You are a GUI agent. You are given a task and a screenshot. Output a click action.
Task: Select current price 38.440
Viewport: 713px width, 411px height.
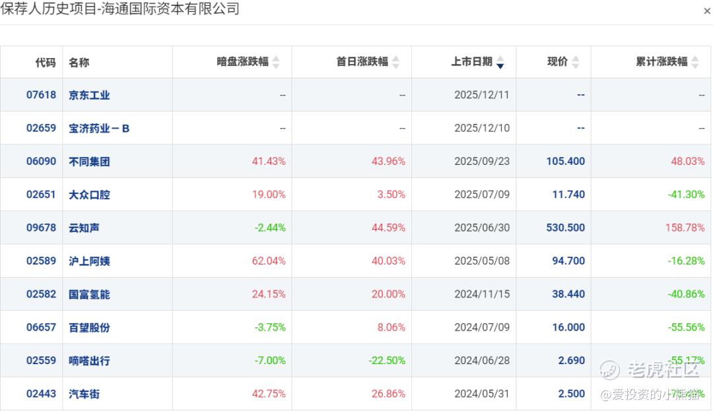(568, 294)
